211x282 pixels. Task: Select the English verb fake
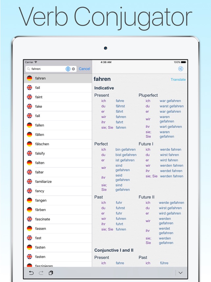[58, 106]
